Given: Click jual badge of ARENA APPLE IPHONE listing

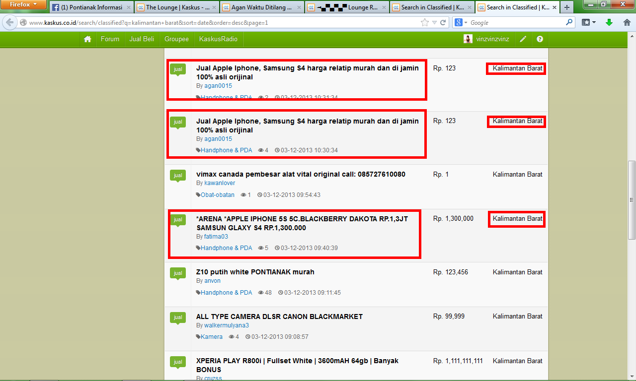Looking at the screenshot, I should point(178,220).
